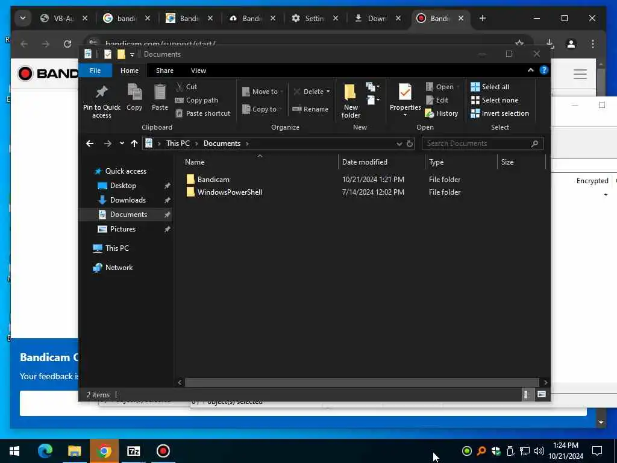
Task: Select This PC in navigation pane
Action: pos(111,248)
